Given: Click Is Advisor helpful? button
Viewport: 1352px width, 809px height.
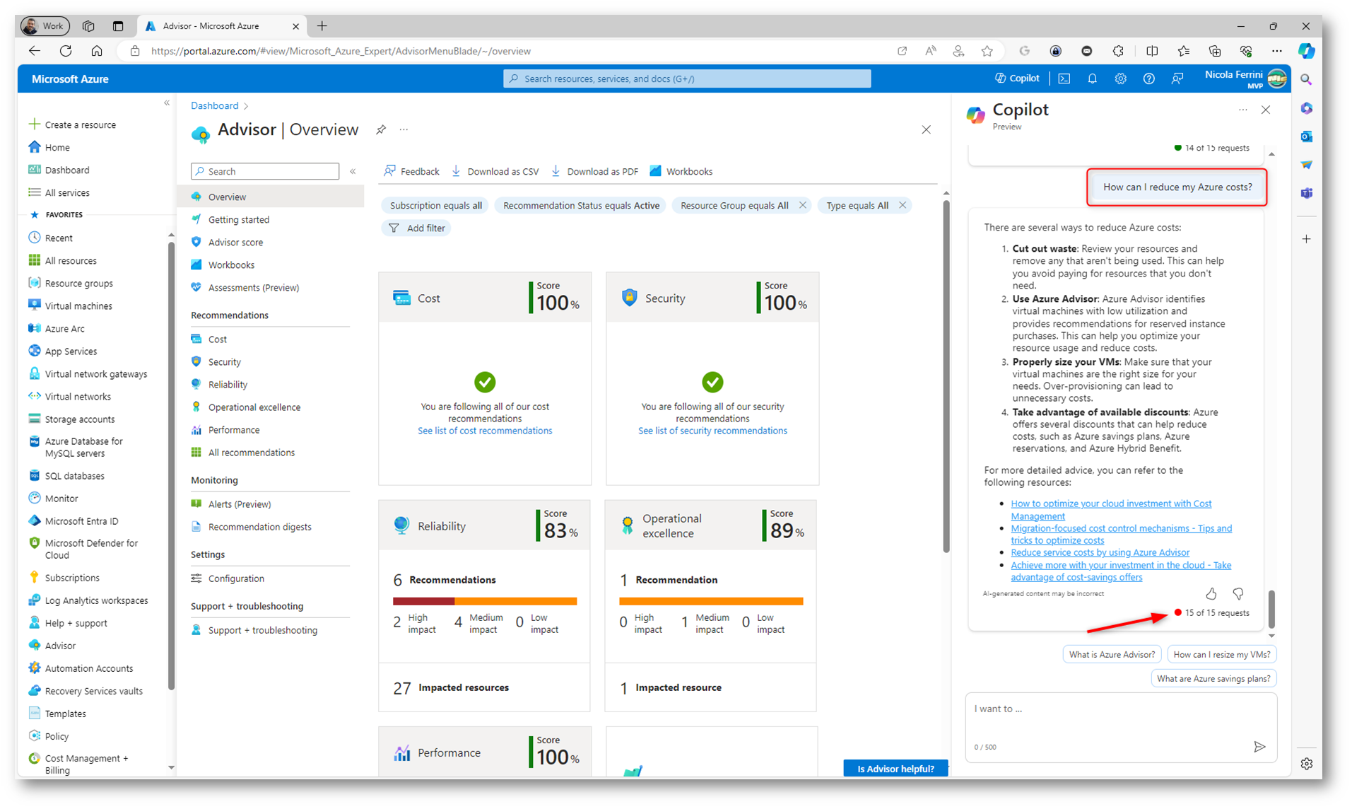Looking at the screenshot, I should click(895, 768).
